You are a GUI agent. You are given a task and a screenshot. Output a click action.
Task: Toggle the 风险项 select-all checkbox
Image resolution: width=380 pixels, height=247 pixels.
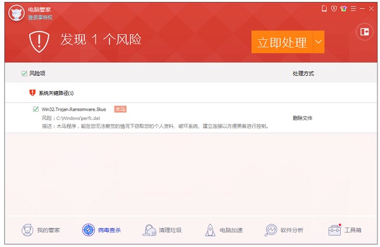coord(24,73)
